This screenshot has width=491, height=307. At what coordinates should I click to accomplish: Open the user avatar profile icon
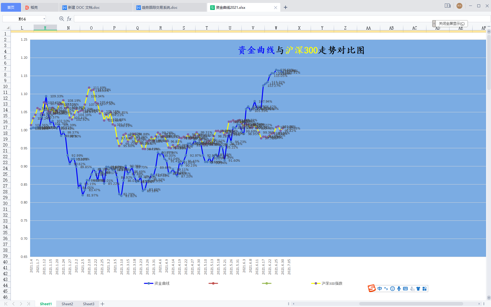pos(459,6)
